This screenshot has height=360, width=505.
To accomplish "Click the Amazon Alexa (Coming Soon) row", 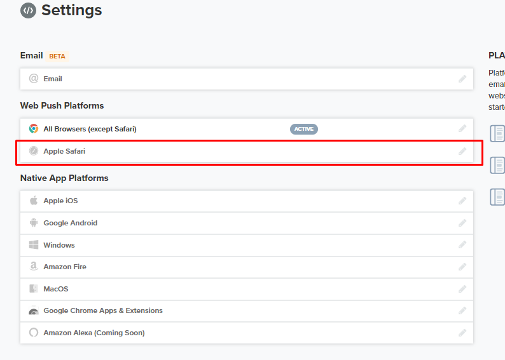I will [94, 333].
